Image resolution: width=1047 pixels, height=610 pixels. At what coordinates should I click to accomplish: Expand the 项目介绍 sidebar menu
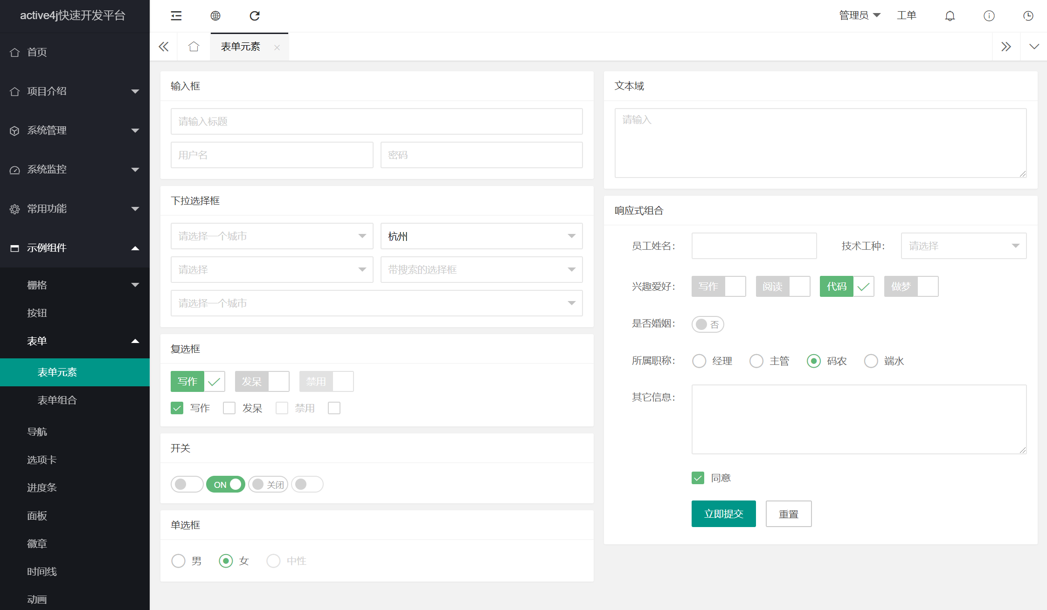point(75,91)
